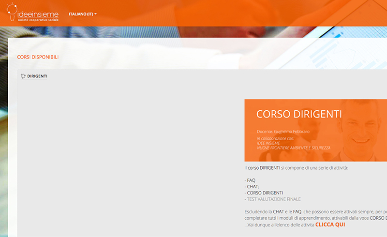Click bold CHAT word in 'Escludendo' paragraph
The width and height of the screenshot is (387, 237).
point(278,212)
